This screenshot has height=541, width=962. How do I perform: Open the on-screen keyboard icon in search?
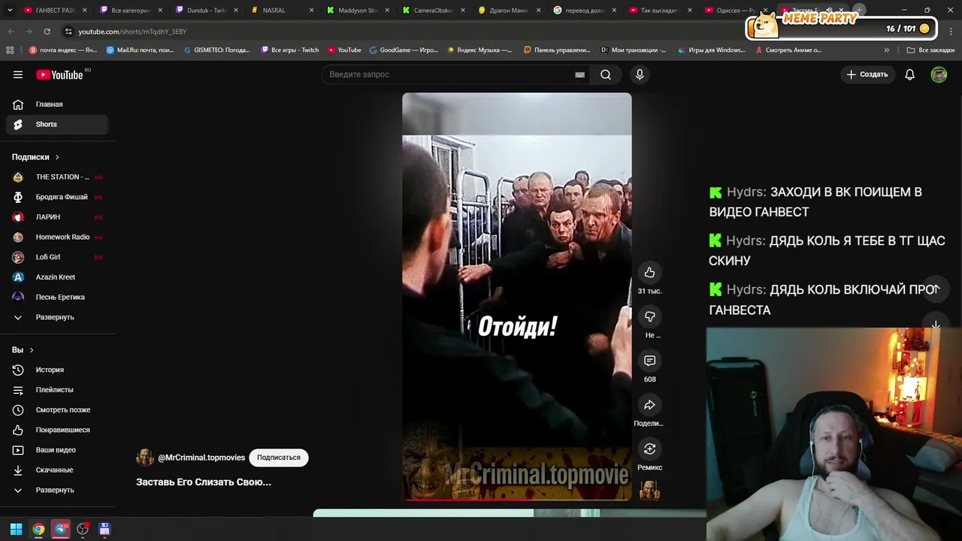pyautogui.click(x=579, y=74)
